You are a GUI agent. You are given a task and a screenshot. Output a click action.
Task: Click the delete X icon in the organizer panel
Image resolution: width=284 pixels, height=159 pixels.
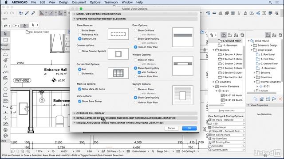(x=280, y=99)
